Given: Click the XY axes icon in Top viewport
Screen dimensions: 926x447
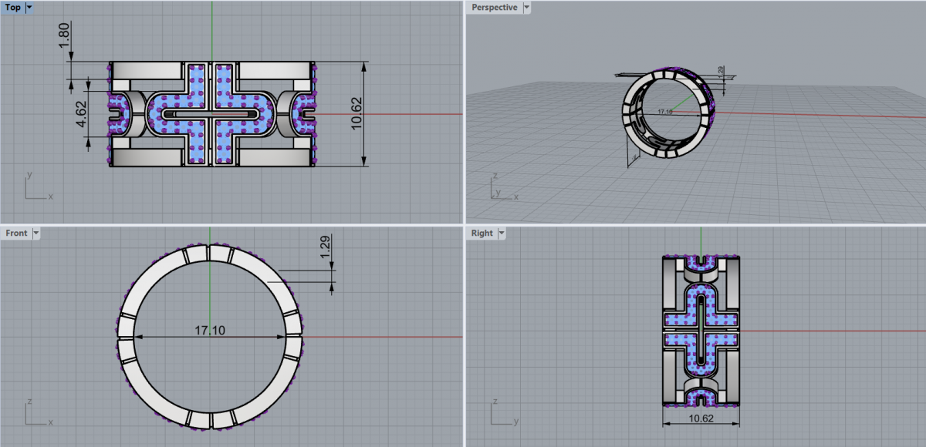Looking at the screenshot, I should click(x=36, y=189).
